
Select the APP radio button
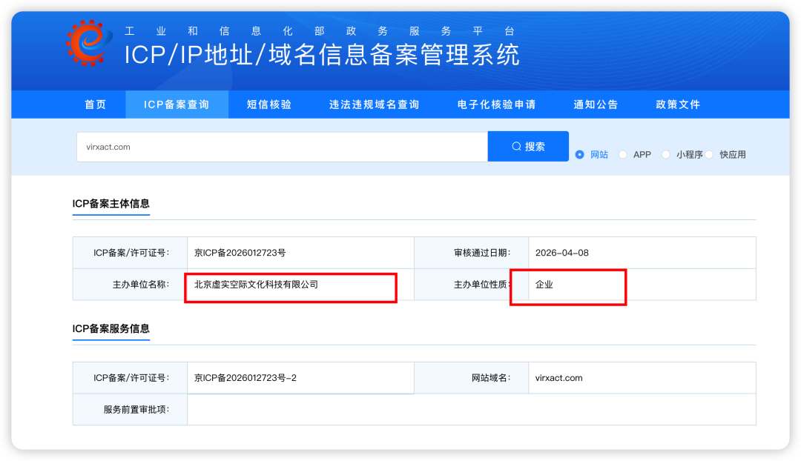pos(622,155)
